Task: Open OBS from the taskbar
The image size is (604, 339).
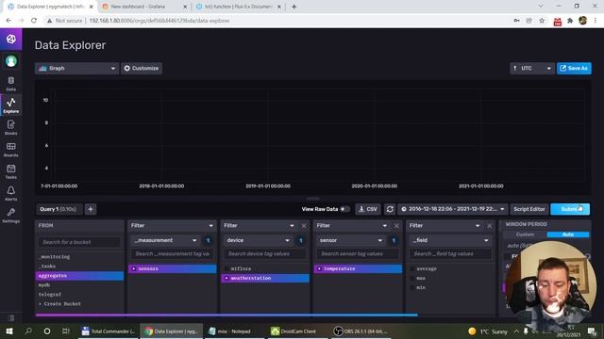Action: pos(361,331)
